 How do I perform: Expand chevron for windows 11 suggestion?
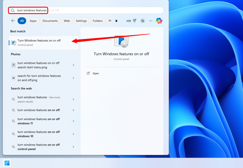[73, 121]
